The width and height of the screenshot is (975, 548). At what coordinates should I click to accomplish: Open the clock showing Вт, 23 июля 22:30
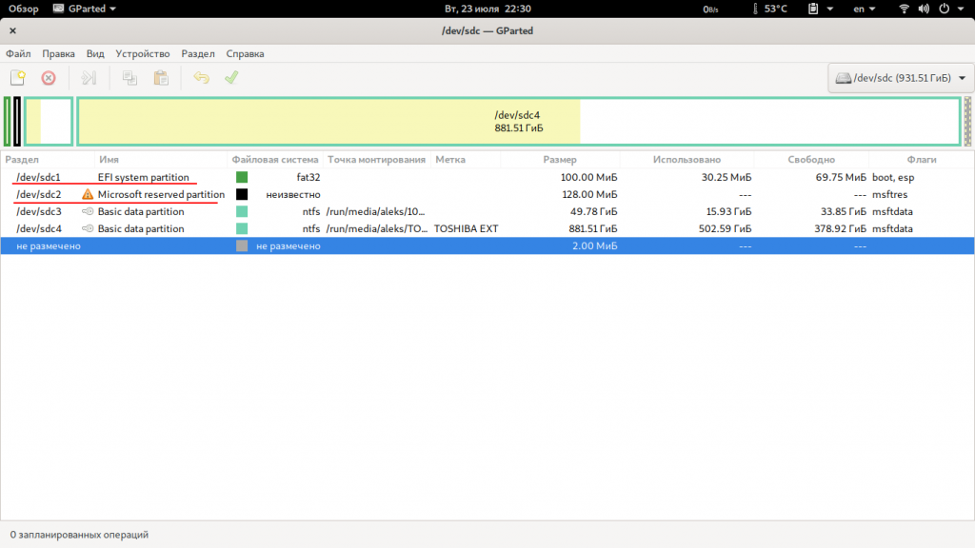click(x=487, y=9)
